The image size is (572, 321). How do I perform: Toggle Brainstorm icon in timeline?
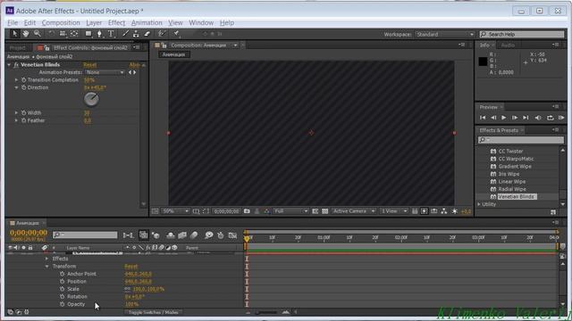pos(208,235)
